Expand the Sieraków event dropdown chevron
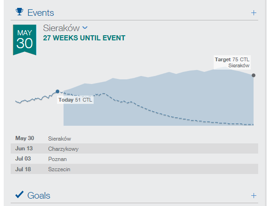This screenshot has width=267, height=206. [x=85, y=27]
